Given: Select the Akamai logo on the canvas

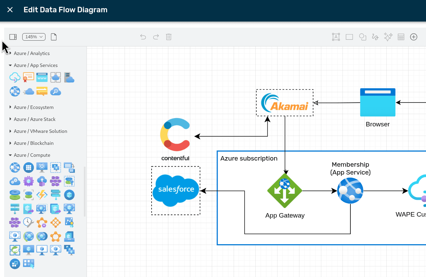Looking at the screenshot, I should (x=285, y=103).
